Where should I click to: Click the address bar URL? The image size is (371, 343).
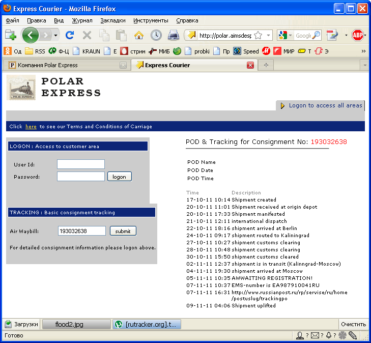225,36
